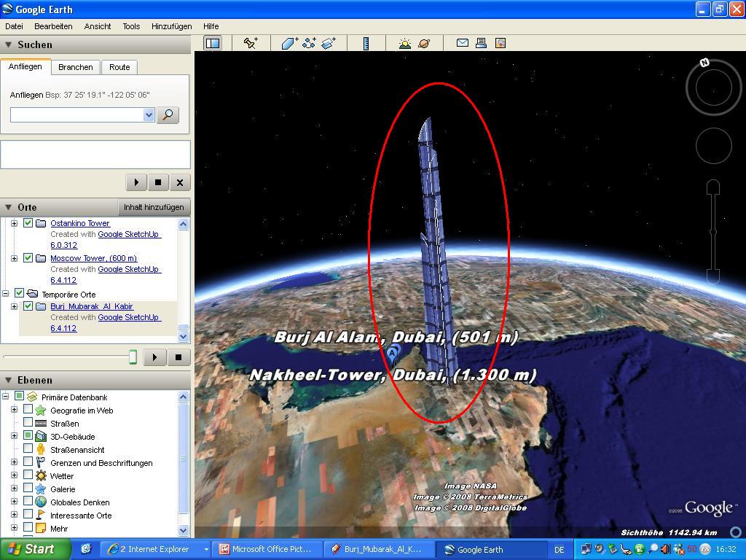
Task: Switch to the Route tab
Action: (x=119, y=67)
